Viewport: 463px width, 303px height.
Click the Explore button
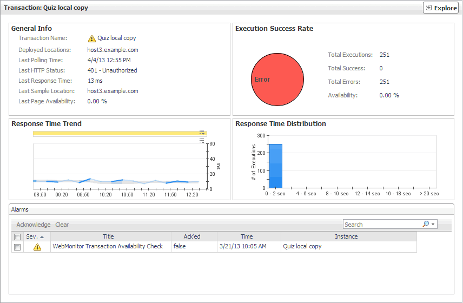pyautogui.click(x=441, y=8)
